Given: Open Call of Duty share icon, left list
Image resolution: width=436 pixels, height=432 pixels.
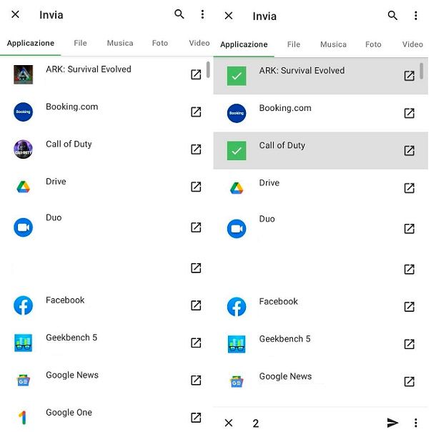Looking at the screenshot, I should point(196,149).
